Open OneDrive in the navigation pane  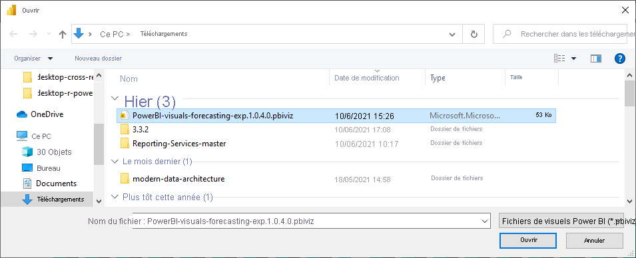click(40, 114)
